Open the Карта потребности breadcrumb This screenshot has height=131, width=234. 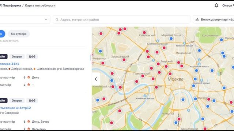click(x=40, y=5)
